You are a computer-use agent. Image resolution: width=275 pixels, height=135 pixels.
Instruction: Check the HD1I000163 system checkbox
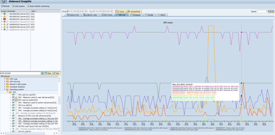click(7, 16)
